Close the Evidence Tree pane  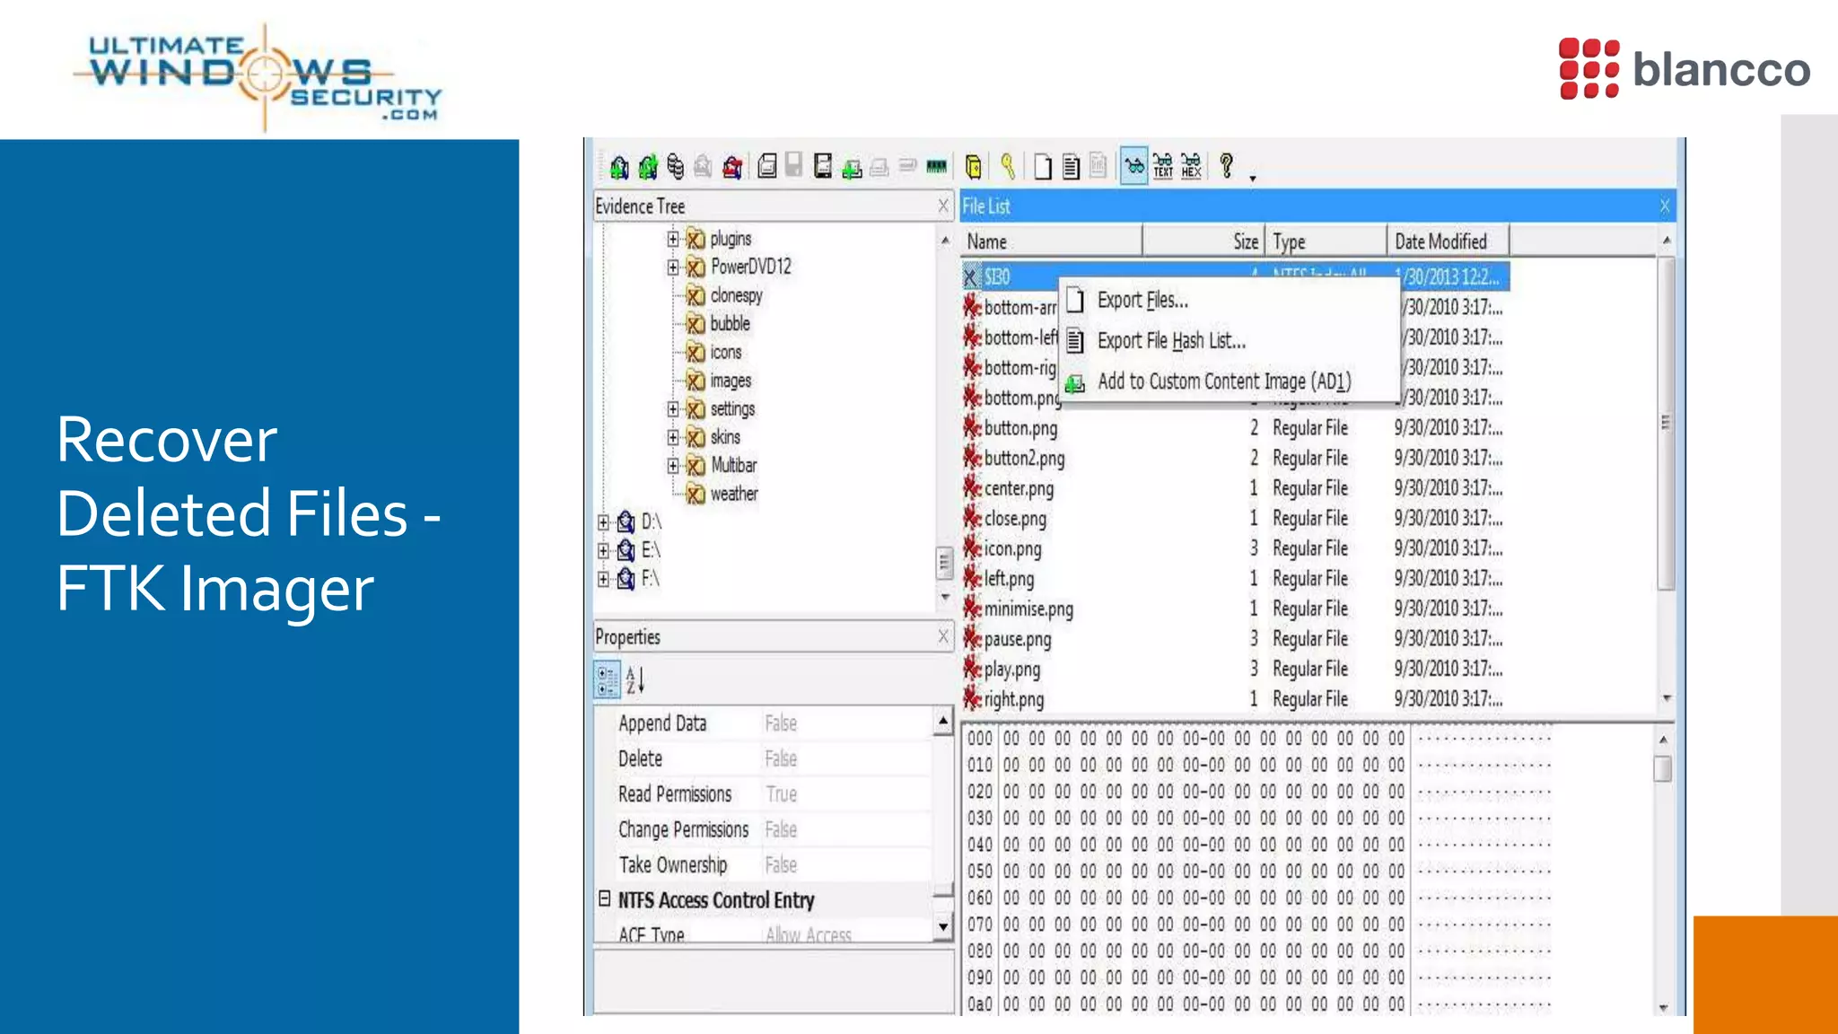coord(943,206)
